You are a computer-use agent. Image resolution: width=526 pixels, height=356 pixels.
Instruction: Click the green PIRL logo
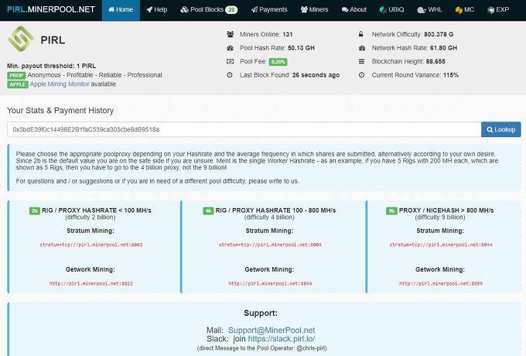[21, 39]
